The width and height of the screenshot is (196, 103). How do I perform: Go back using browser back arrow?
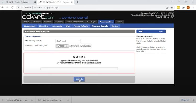(3, 8)
